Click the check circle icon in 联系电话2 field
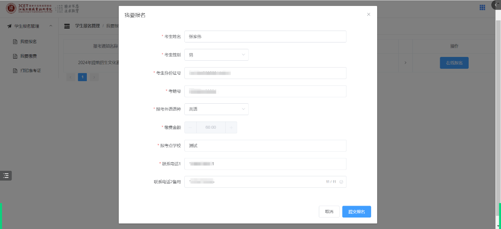The height and width of the screenshot is (229, 501). (x=341, y=182)
